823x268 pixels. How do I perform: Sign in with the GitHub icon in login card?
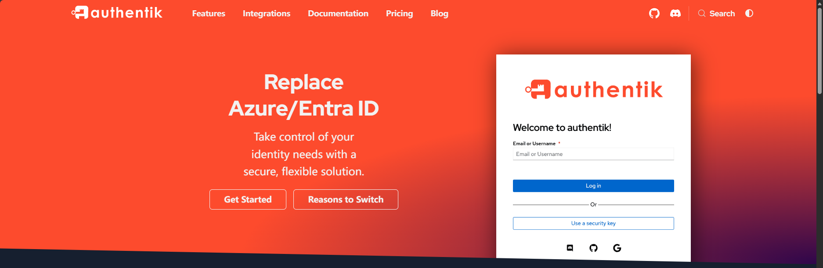point(593,248)
